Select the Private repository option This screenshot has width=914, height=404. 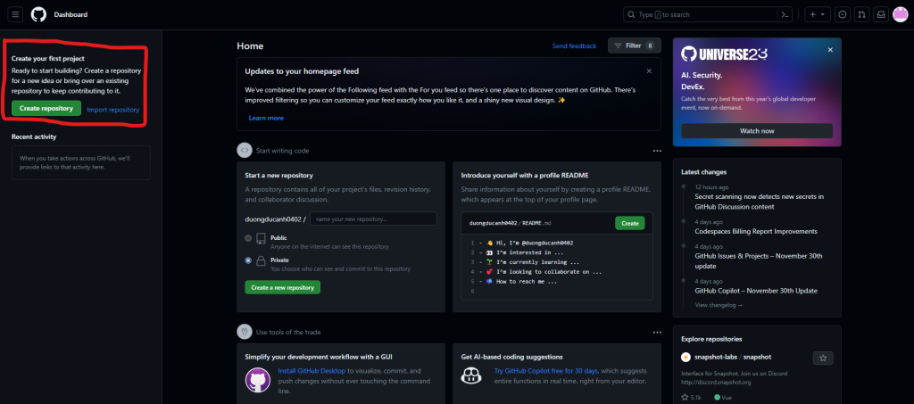(x=248, y=260)
